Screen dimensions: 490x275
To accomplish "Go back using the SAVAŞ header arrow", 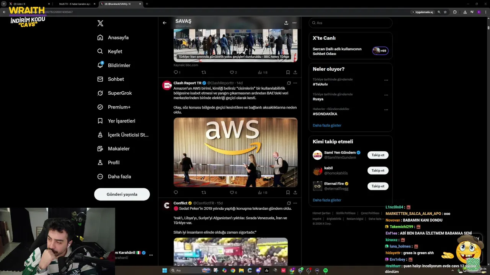I will tap(165, 23).
